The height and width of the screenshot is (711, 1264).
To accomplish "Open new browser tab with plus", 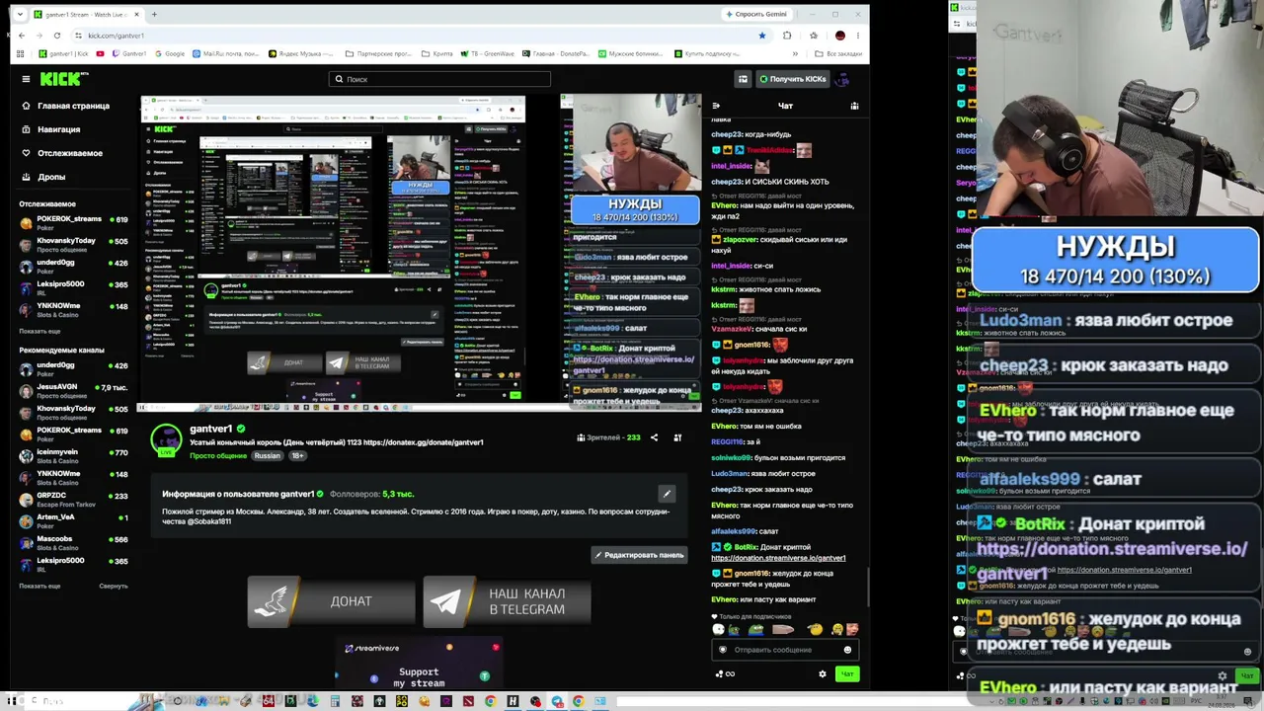I will (x=154, y=14).
